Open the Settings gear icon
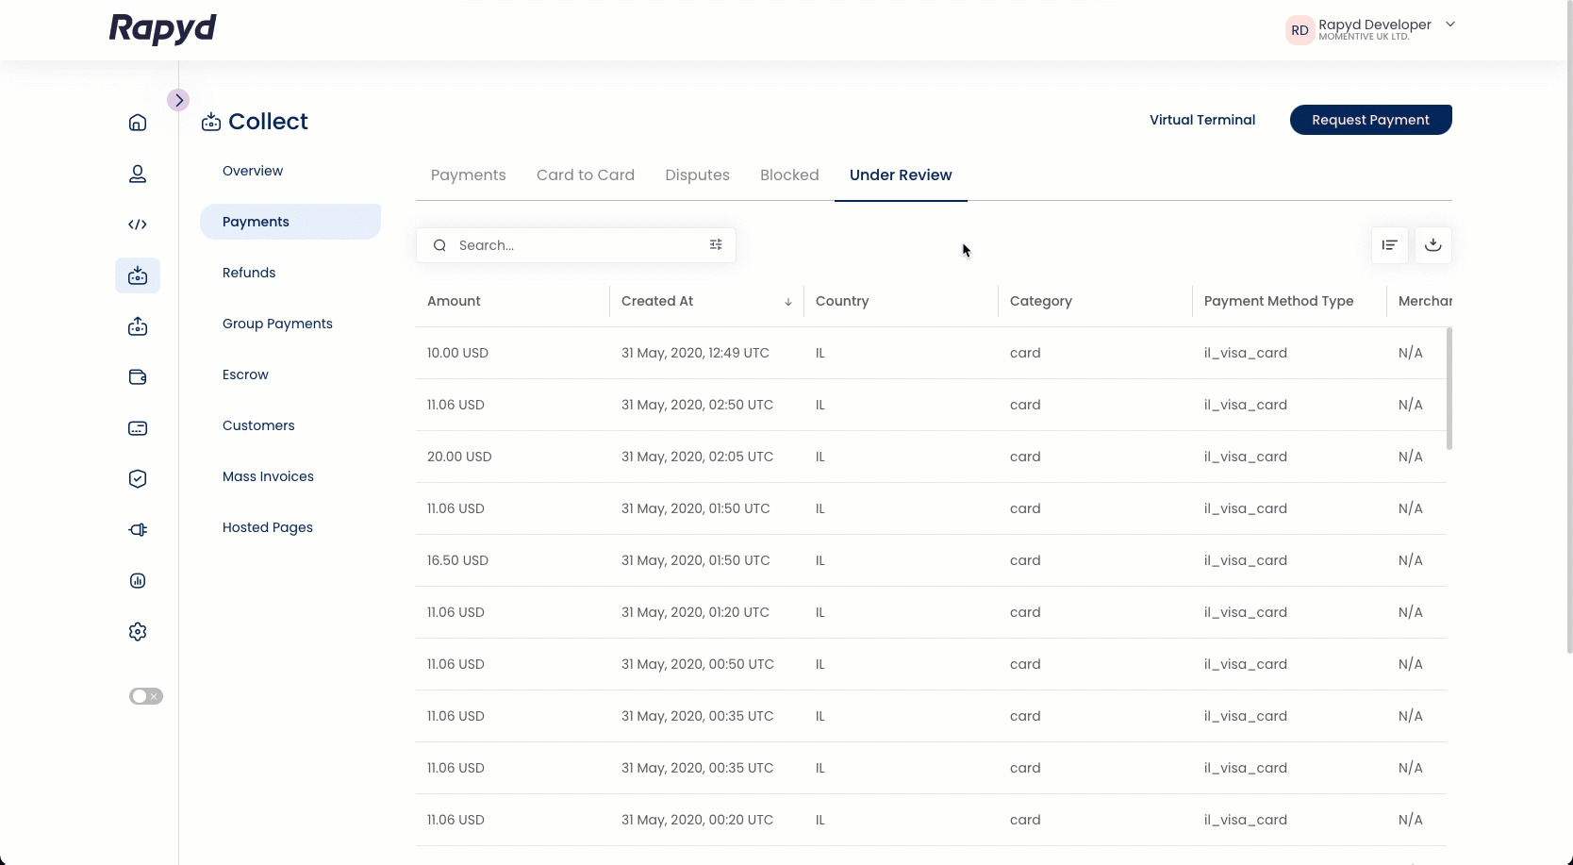Image resolution: width=1573 pixels, height=865 pixels. coord(138,632)
